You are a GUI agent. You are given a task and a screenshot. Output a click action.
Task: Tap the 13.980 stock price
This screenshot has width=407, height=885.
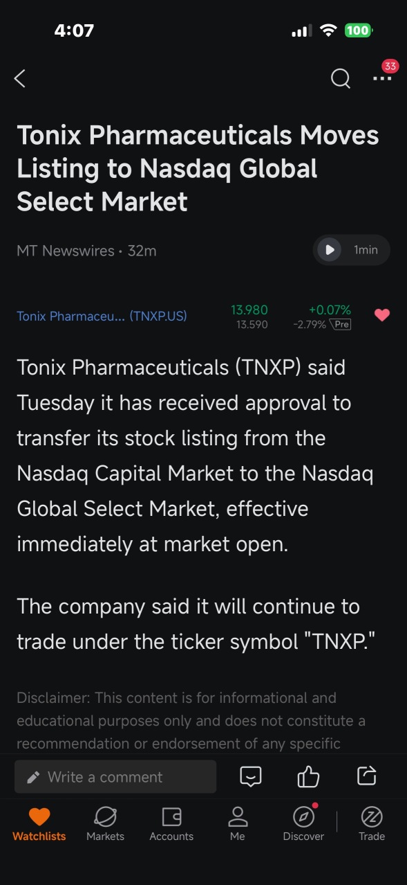(249, 310)
